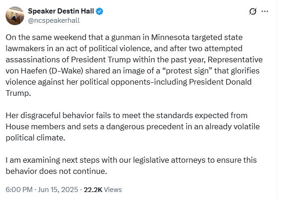Open the three-dot more options menu
Image resolution: width=281 pixels, height=199 pixels.
pos(265,12)
